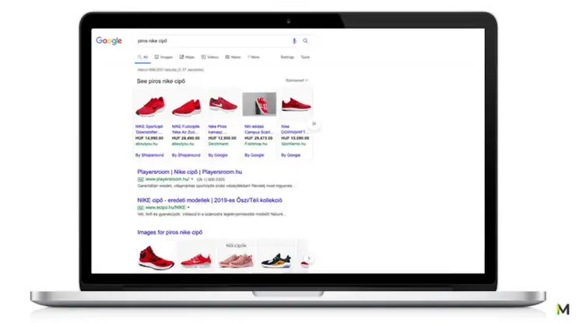Open the NIKE Futócipő Air Zoom shoe image

[187, 106]
